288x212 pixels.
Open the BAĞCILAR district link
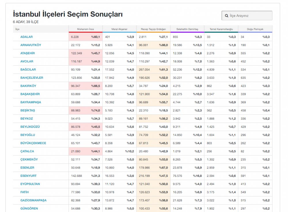28,70
